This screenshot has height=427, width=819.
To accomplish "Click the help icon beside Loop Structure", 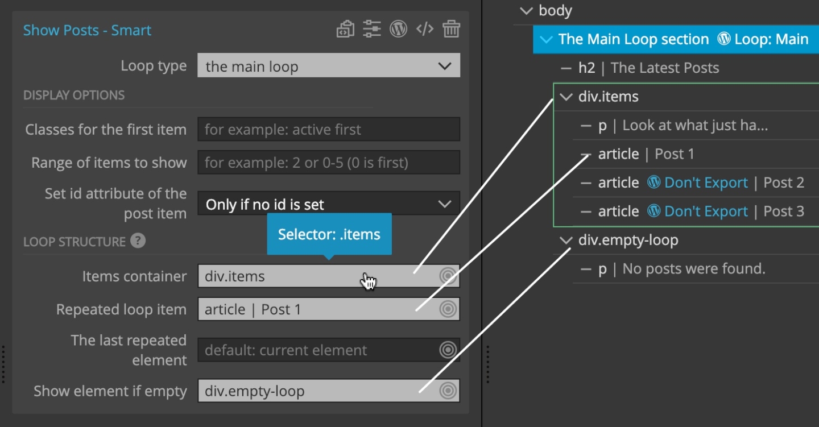I will click(137, 241).
